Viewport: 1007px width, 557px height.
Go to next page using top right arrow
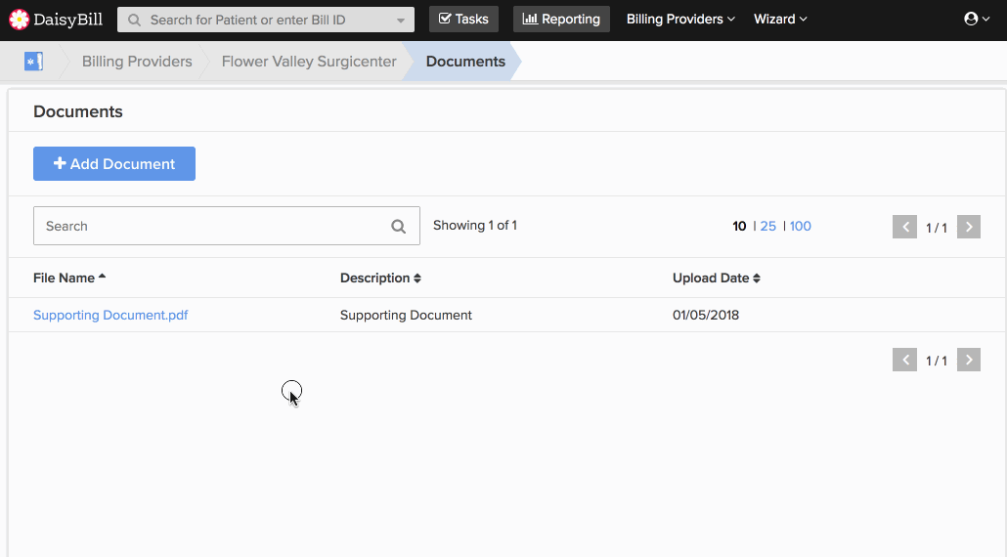(969, 227)
